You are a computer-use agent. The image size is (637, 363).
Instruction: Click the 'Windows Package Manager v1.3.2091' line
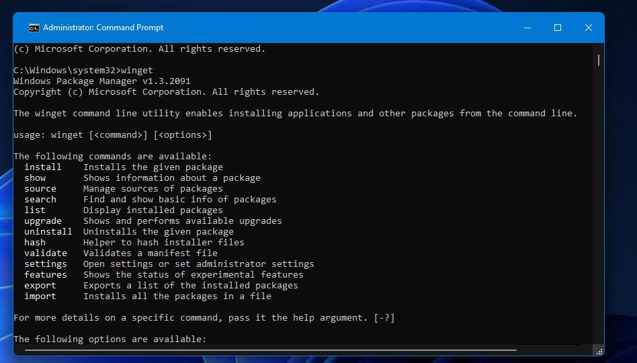[x=102, y=81]
